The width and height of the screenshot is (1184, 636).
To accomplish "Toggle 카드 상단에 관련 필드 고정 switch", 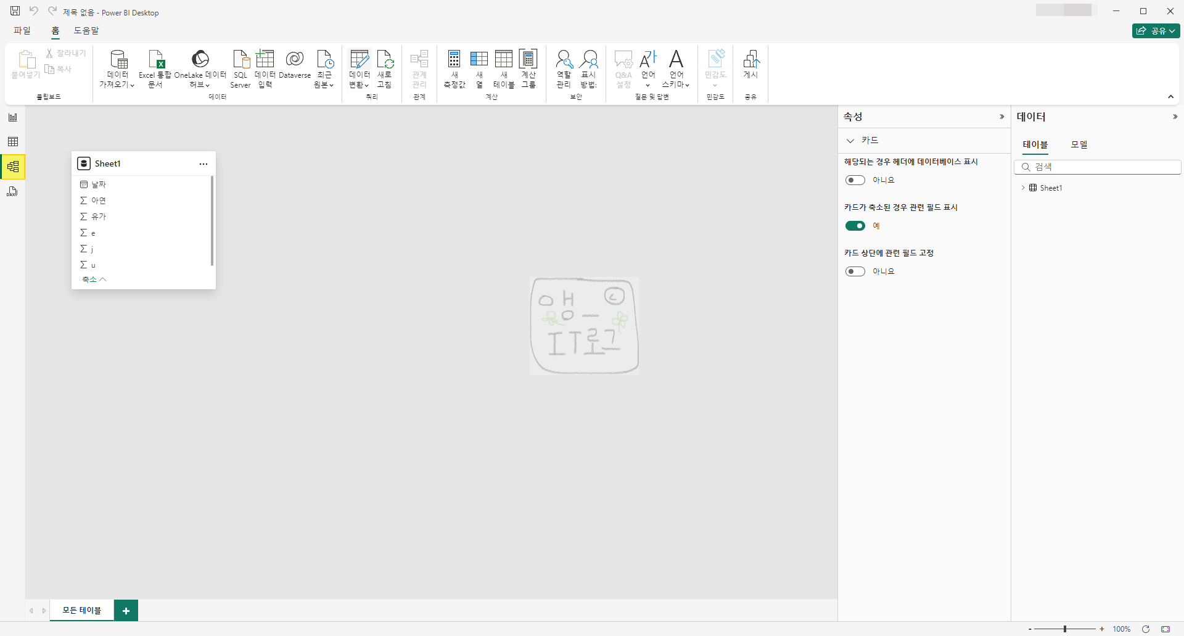I will tap(855, 271).
